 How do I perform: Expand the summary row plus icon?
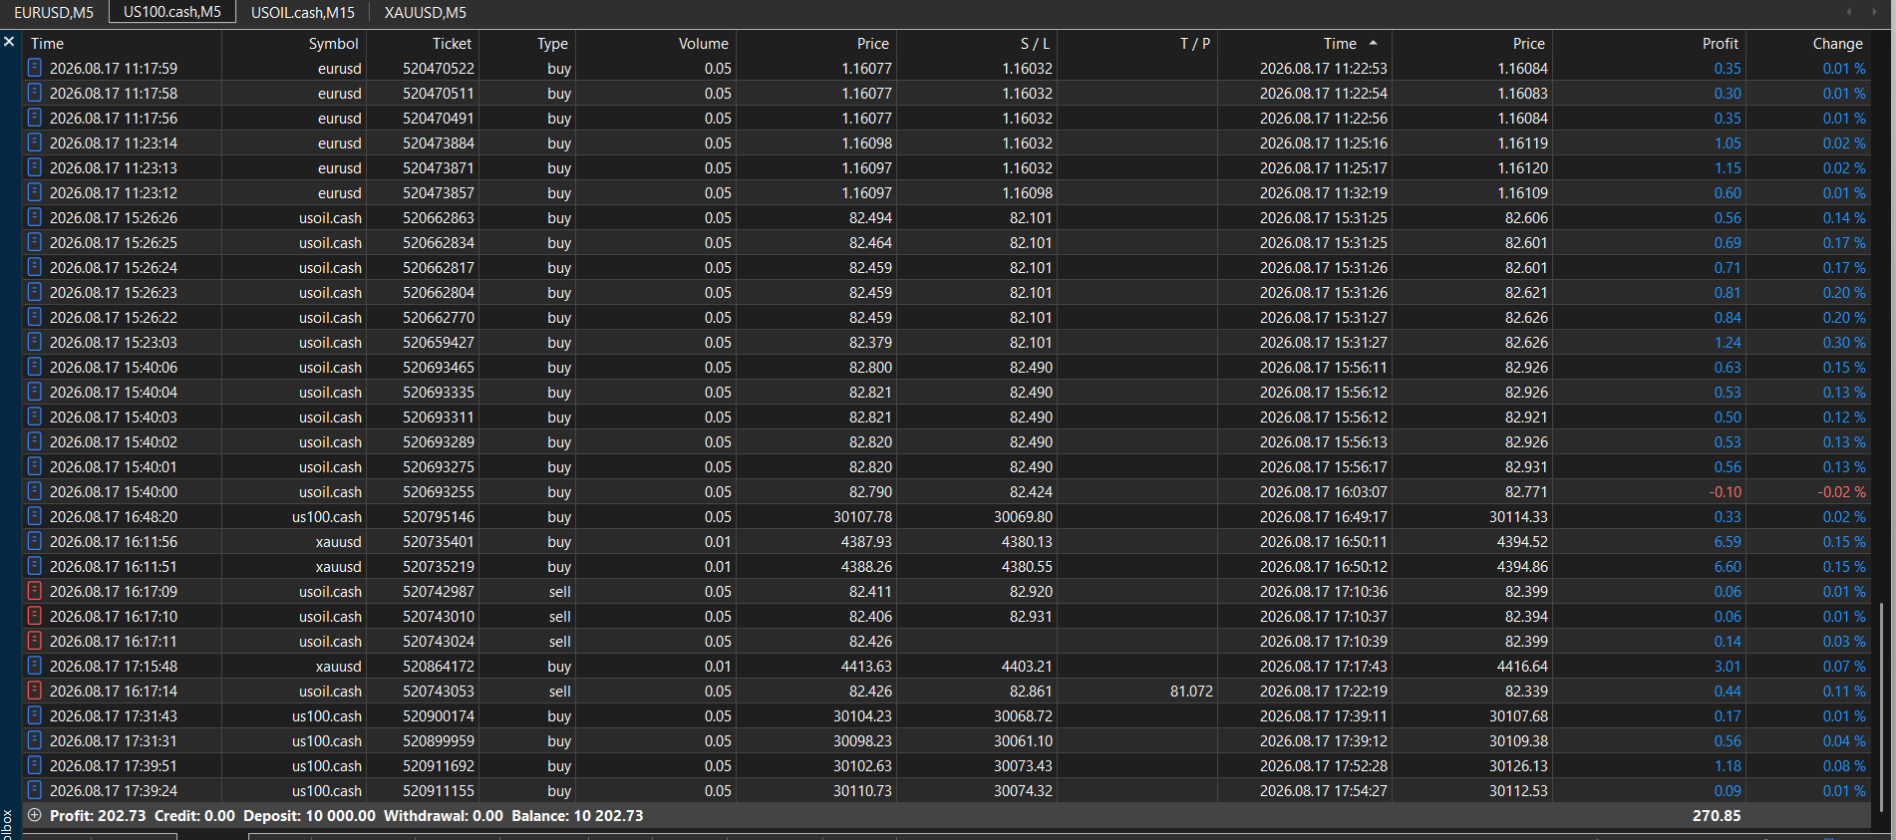[35, 815]
